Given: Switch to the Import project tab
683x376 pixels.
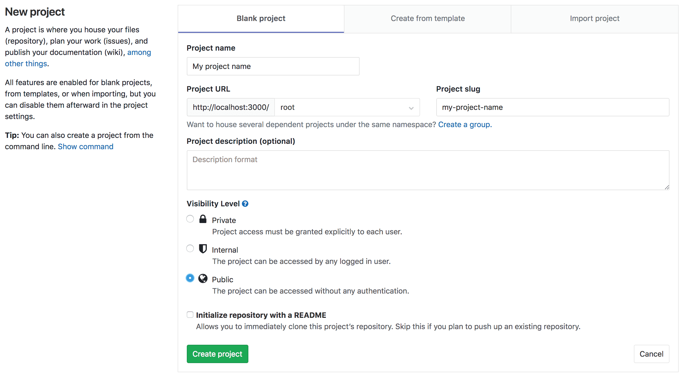Looking at the screenshot, I should (x=594, y=18).
